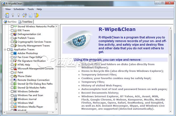This screenshot has height=116, width=176.
Task: Select the "Prefetch Traces" tree label
Action: [x=26, y=38]
